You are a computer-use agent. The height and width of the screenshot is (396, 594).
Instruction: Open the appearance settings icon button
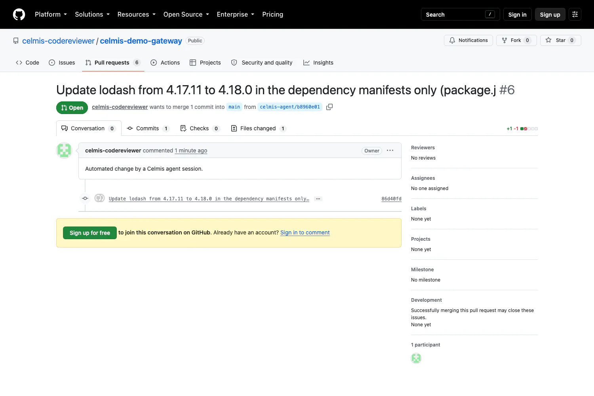coord(575,14)
